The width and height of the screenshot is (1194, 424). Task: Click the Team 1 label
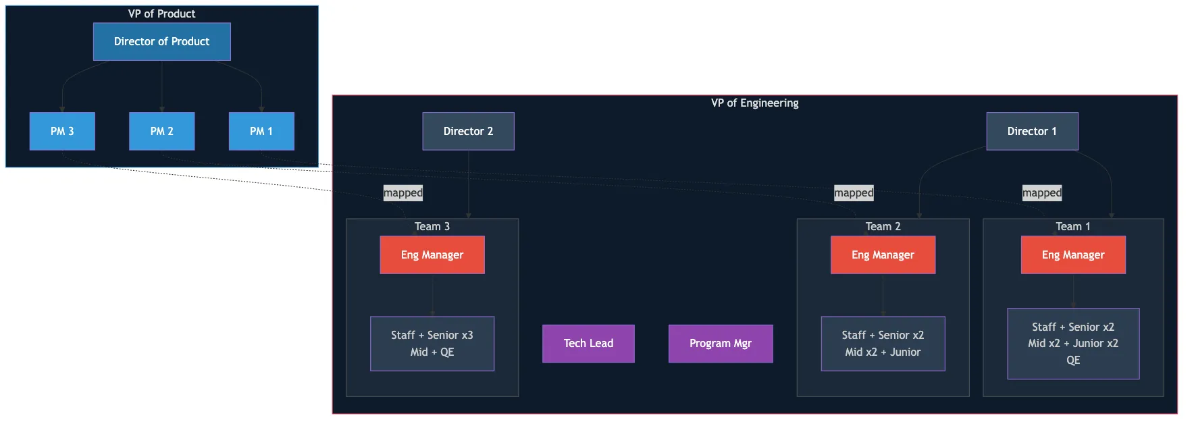1073,226
